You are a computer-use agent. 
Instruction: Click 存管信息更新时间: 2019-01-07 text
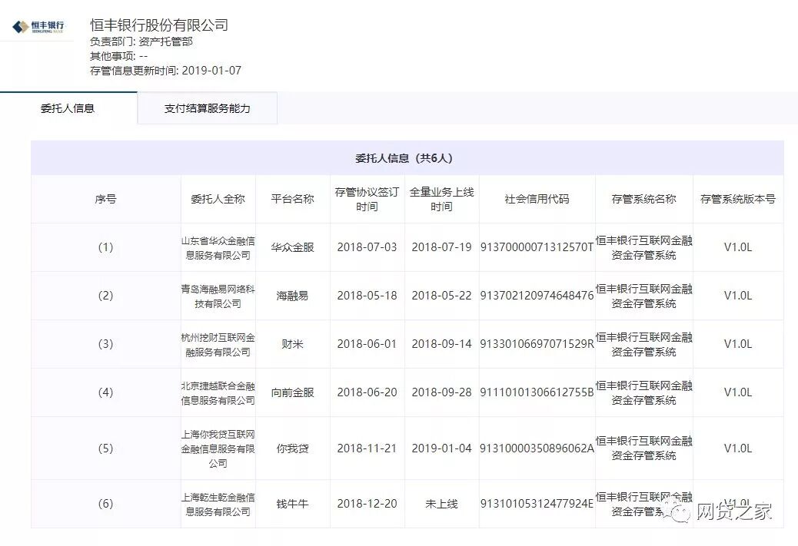165,71
